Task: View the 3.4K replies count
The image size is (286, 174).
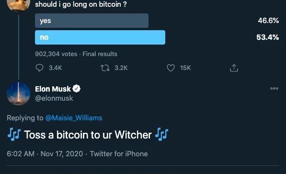Action: click(x=56, y=68)
